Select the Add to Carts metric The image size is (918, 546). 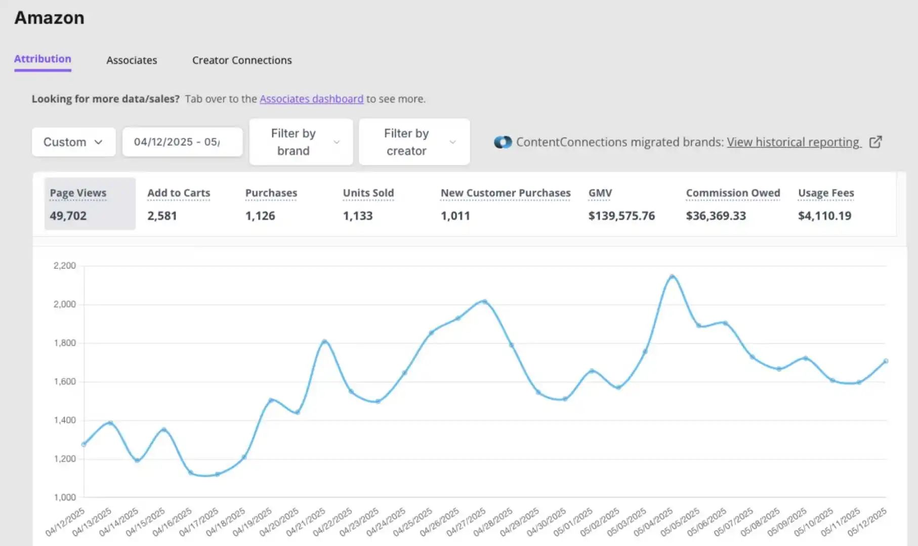(x=179, y=204)
